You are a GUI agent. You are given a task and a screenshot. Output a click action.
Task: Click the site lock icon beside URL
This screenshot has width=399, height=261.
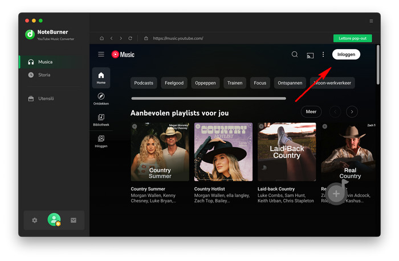point(146,38)
